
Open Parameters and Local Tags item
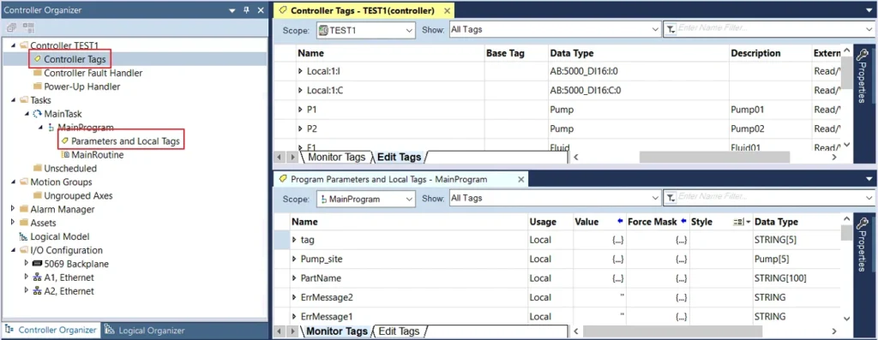125,141
